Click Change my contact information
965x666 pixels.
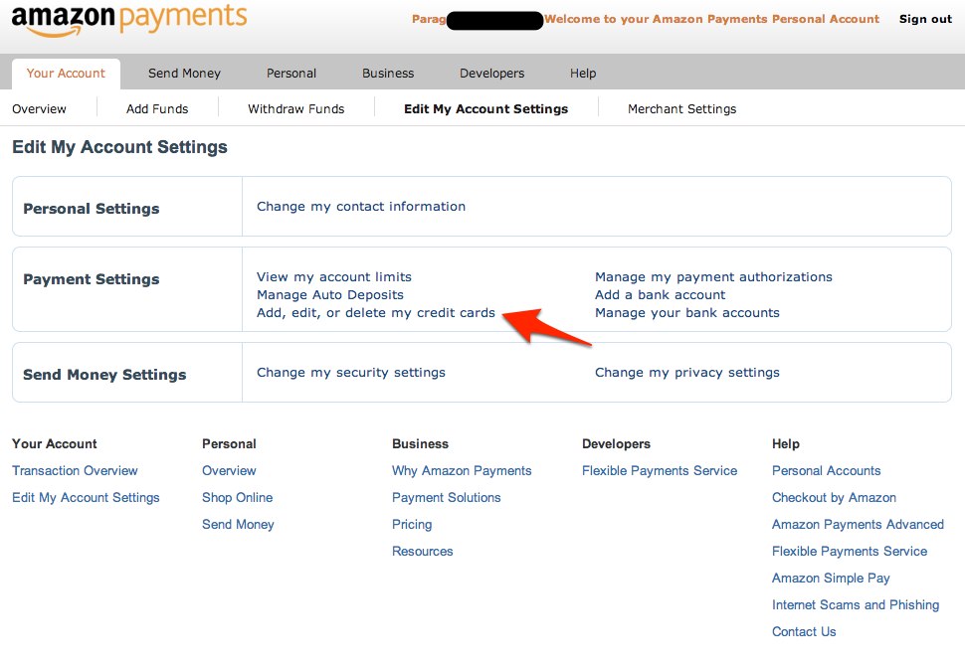click(361, 207)
